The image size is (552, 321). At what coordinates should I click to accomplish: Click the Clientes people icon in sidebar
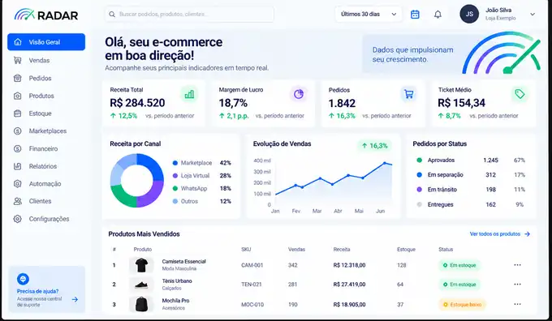[x=17, y=201]
